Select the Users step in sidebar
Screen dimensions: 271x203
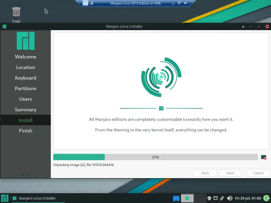(26, 99)
